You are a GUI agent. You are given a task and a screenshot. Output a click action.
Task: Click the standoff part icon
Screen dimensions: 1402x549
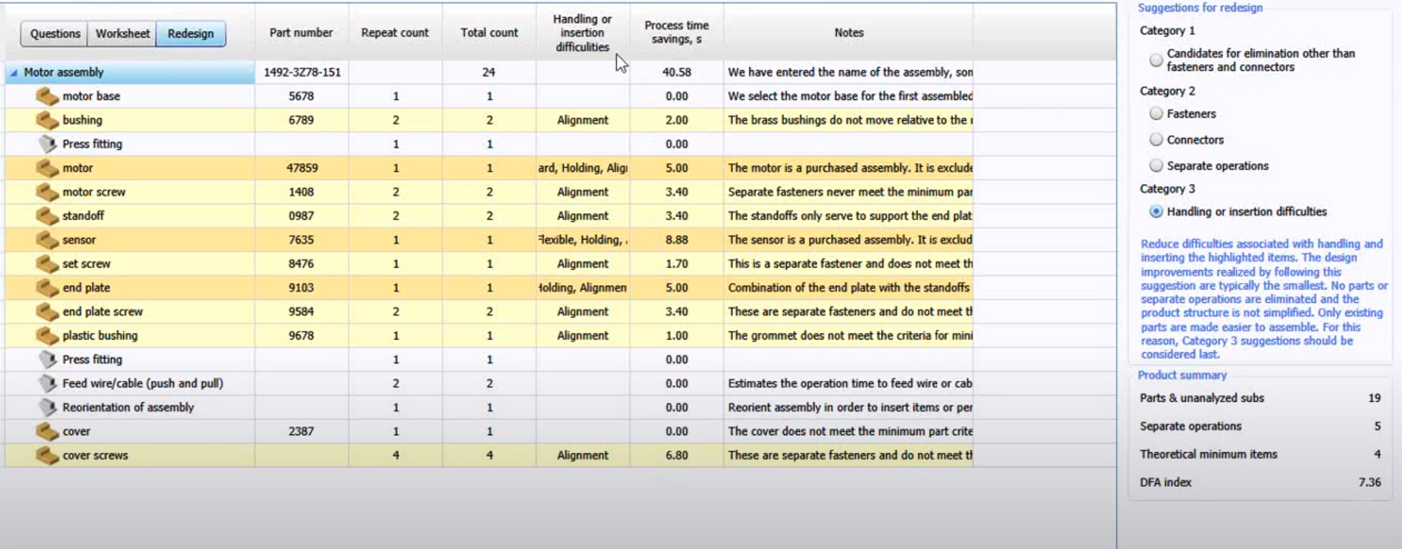pos(47,216)
